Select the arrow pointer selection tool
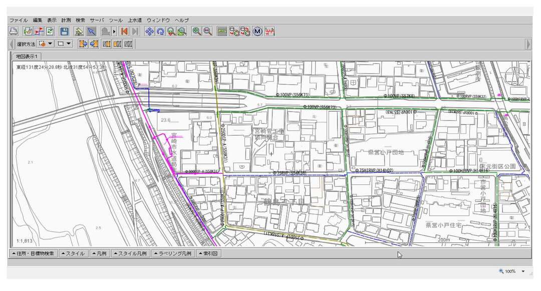 click(92, 31)
